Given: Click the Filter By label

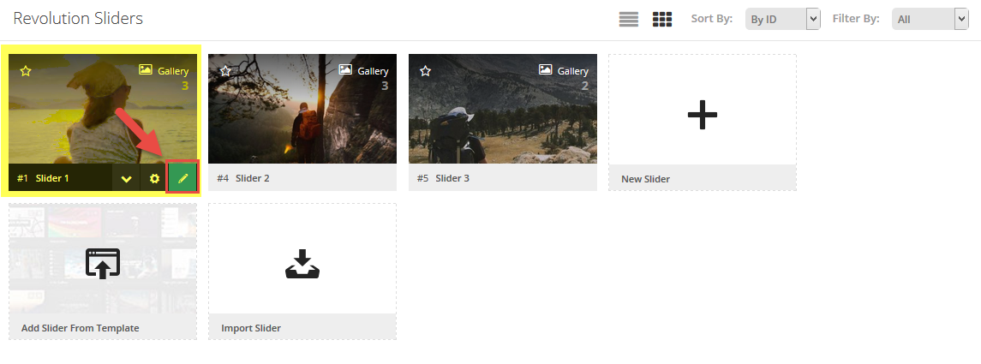Looking at the screenshot, I should [x=856, y=19].
